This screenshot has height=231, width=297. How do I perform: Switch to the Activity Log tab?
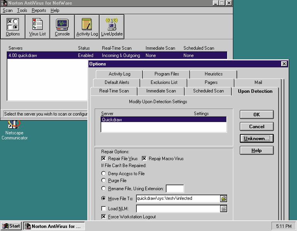[119, 74]
